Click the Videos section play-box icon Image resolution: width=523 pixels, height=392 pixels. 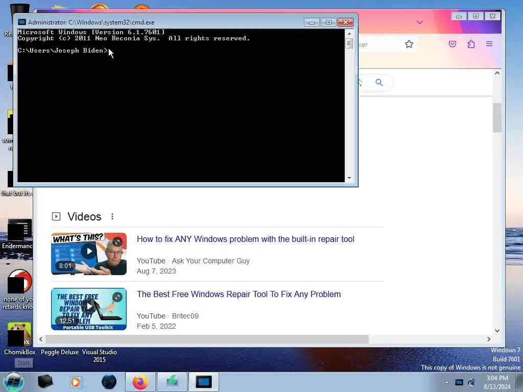coord(56,216)
